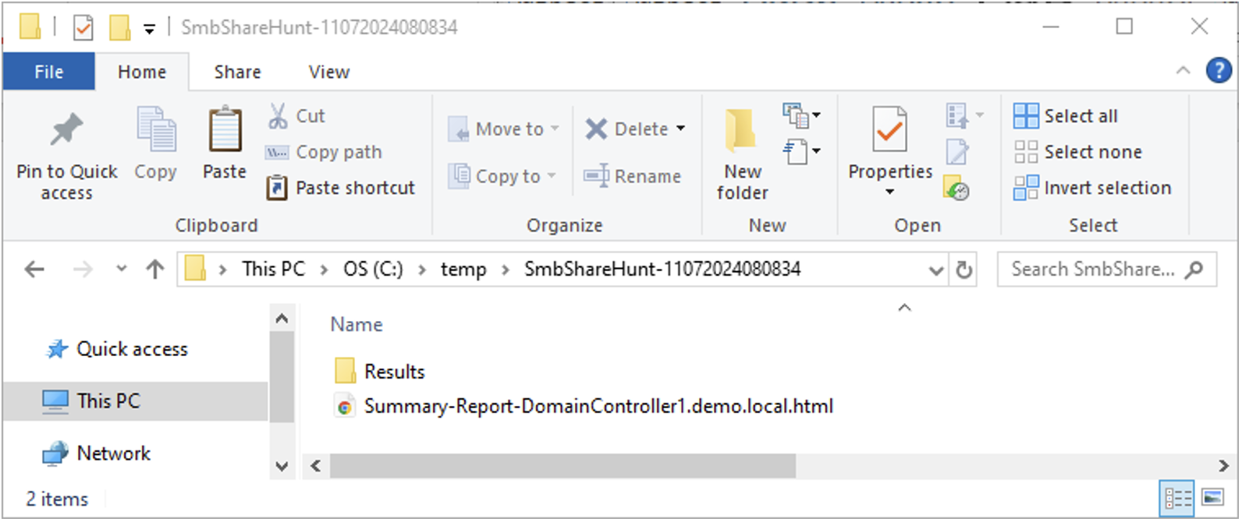1242x522 pixels.
Task: Click the Properties icon
Action: point(889,129)
